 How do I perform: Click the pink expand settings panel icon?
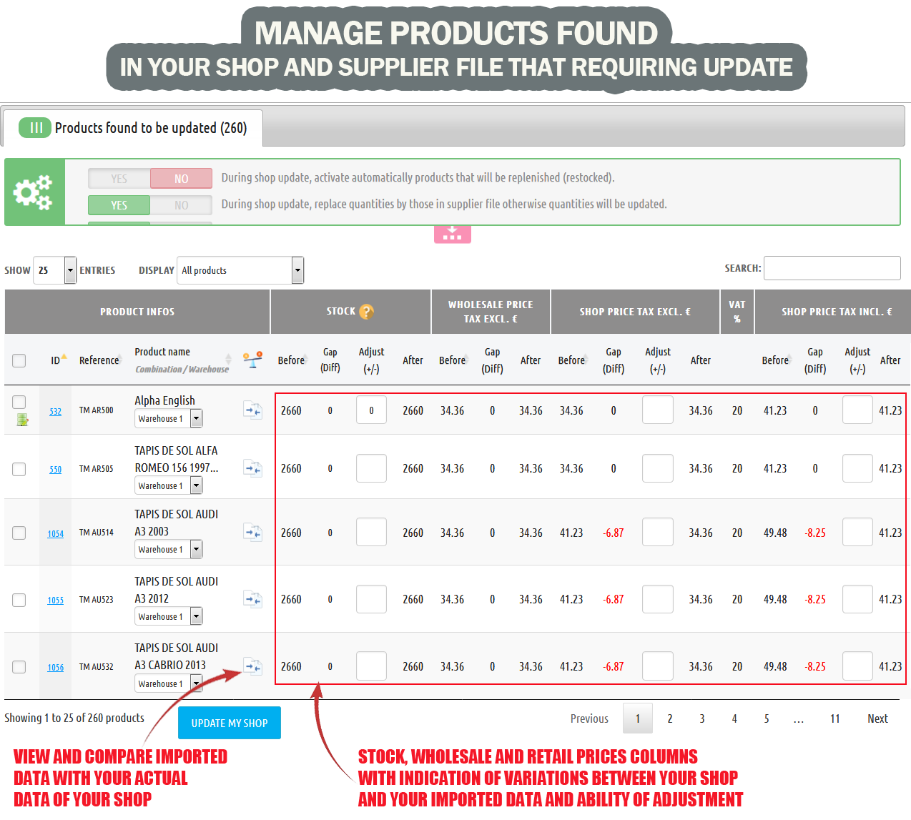coord(452,234)
